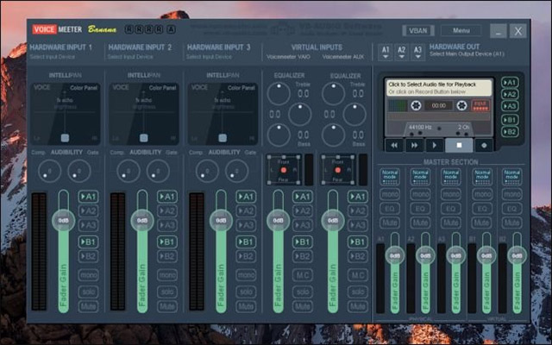Toggle recorder output B2 button
Screen dimensions: 552x345
pyautogui.click(x=510, y=132)
